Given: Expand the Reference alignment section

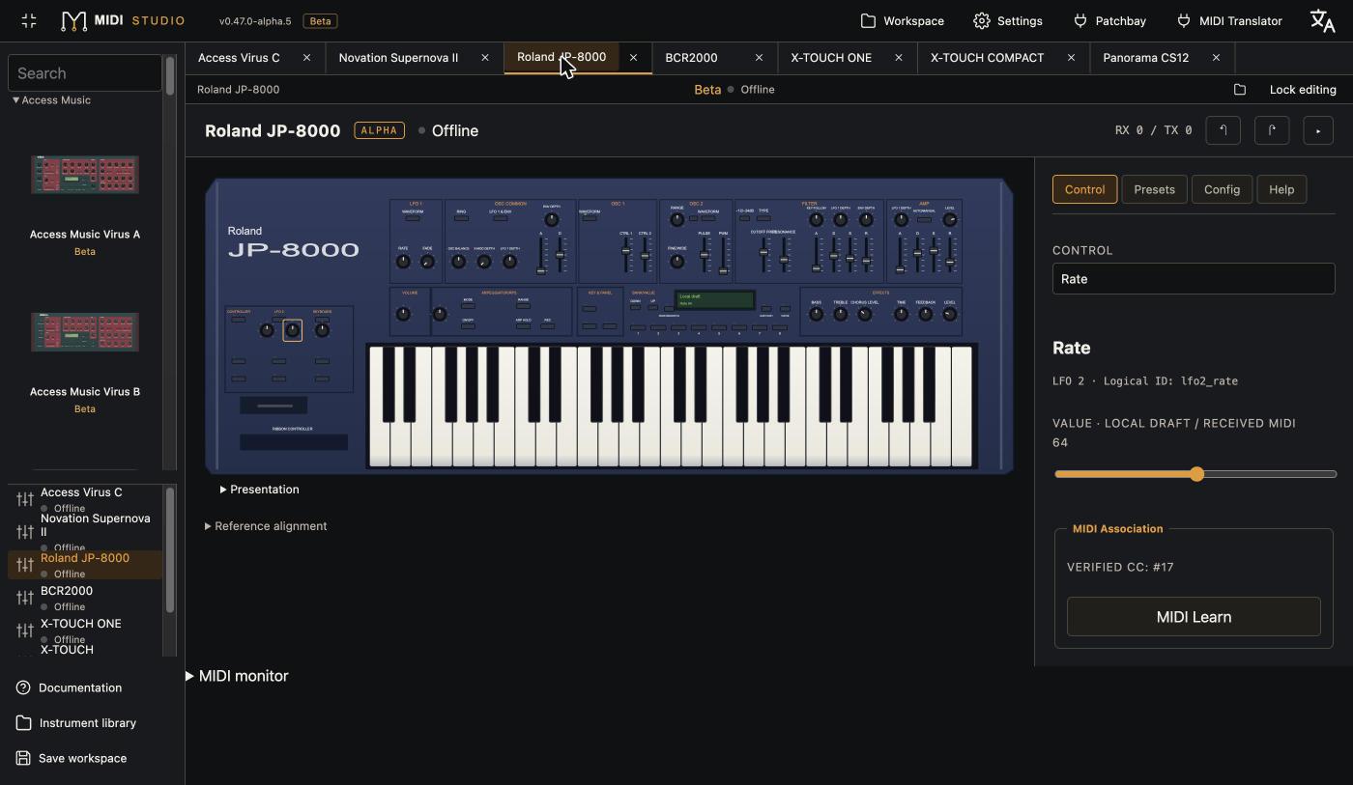Looking at the screenshot, I should 266,526.
